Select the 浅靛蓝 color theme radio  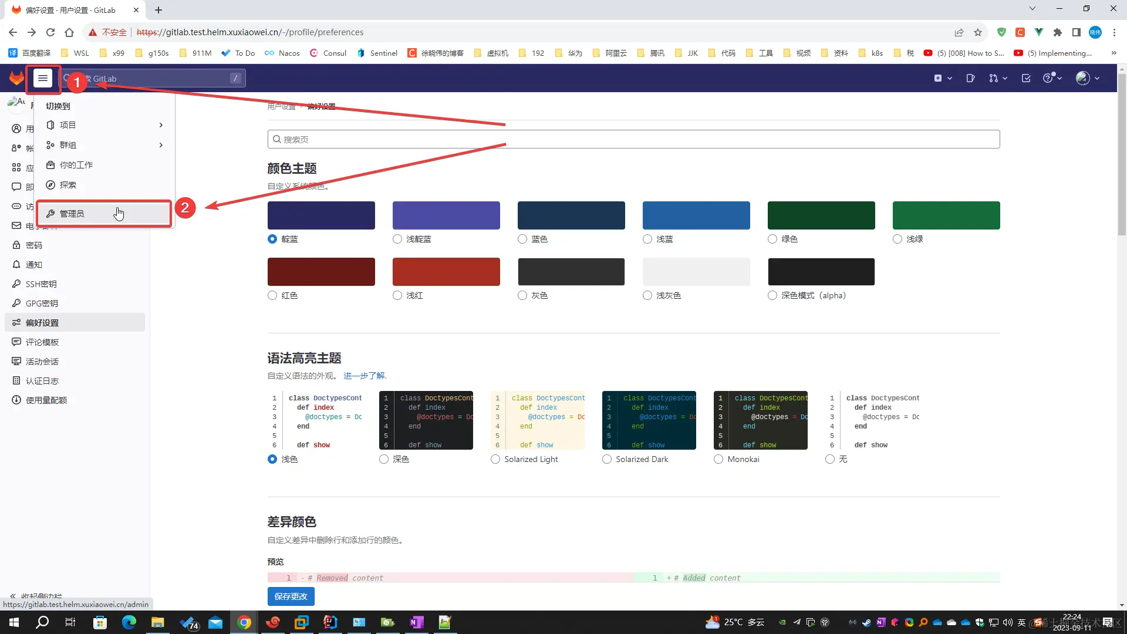click(x=397, y=239)
